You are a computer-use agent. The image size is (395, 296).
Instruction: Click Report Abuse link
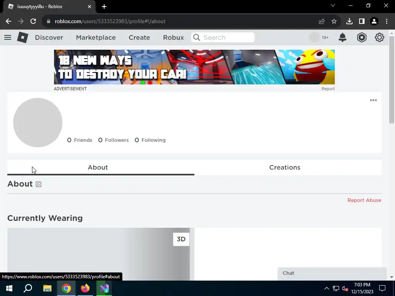[364, 200]
